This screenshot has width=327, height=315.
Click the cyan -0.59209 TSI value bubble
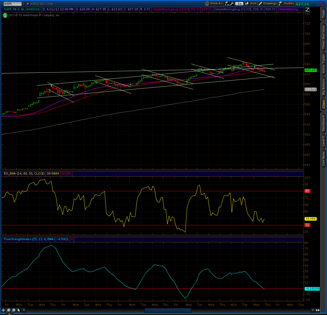coord(312,289)
